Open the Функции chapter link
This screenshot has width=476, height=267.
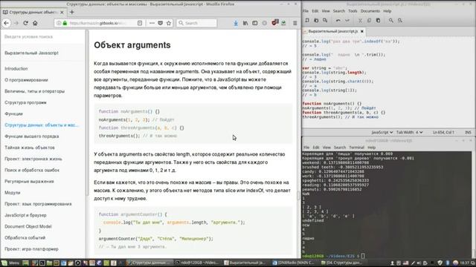point(13,113)
